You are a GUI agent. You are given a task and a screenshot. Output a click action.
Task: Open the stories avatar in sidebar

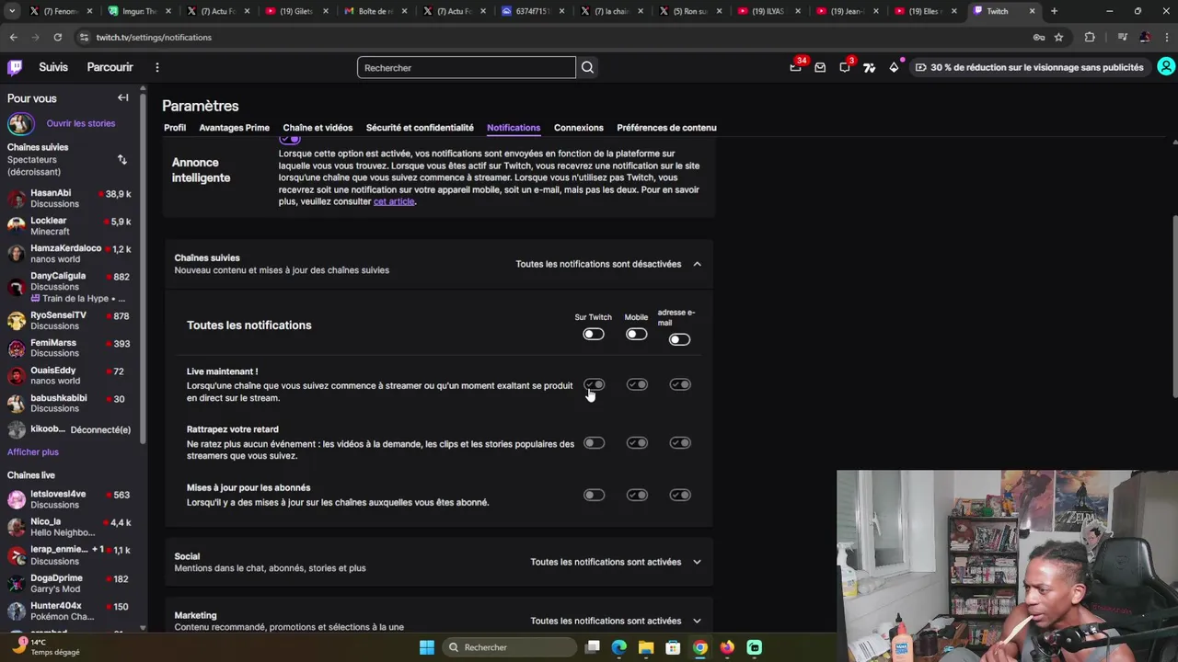[x=20, y=123]
